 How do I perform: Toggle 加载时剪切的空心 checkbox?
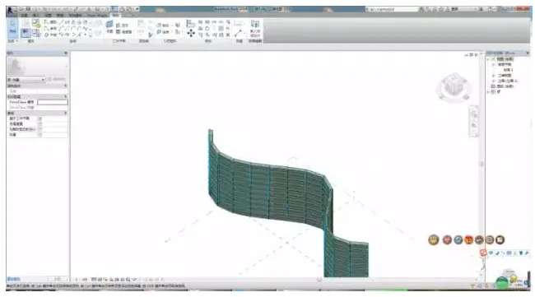click(40, 129)
